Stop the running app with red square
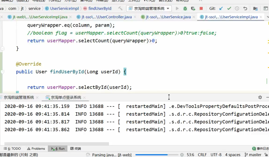 [201, 8]
